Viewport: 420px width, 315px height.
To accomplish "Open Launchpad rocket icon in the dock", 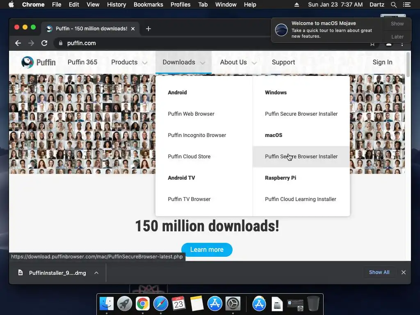I will coord(125,304).
